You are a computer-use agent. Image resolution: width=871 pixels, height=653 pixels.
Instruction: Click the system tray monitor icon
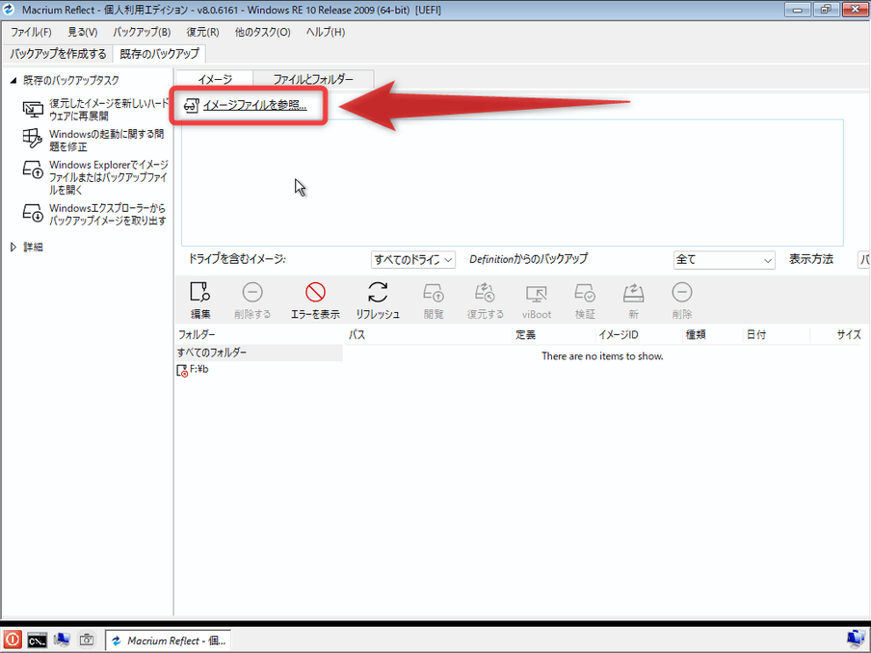pyautogui.click(x=858, y=640)
